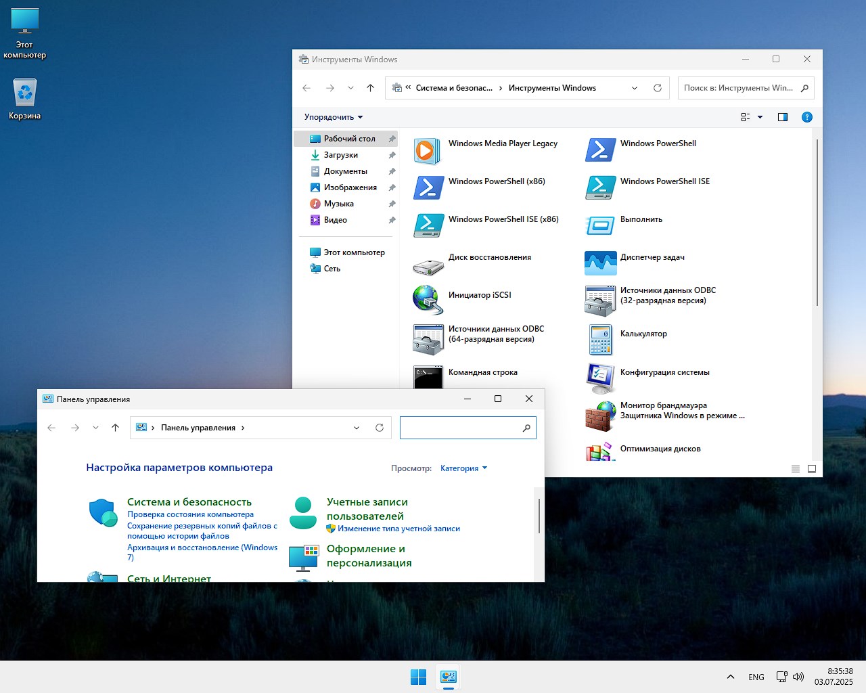The height and width of the screenshot is (693, 866).
Task: Select Загрузки in the navigation pane
Action: tap(340, 155)
